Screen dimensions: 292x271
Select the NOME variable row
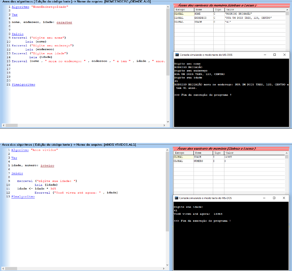pos(230,14)
